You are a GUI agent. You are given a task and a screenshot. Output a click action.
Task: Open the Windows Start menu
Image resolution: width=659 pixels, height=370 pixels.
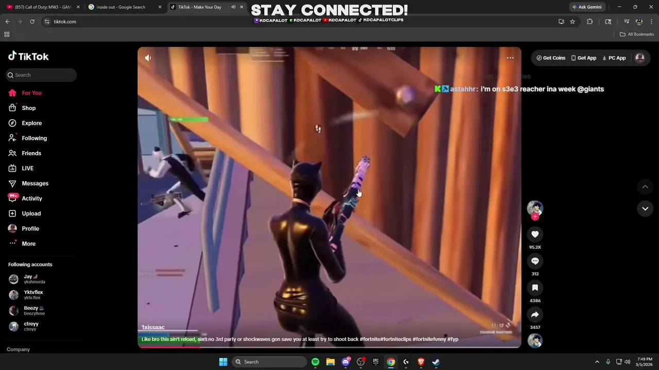(223, 362)
